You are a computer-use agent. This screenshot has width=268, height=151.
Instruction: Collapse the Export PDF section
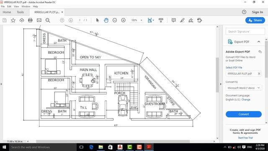pyautogui.click(x=259, y=42)
